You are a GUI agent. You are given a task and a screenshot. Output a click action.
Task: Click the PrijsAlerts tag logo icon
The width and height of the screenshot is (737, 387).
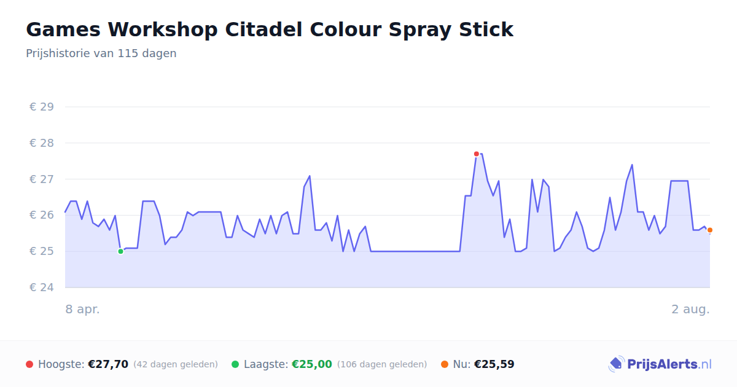click(x=616, y=364)
